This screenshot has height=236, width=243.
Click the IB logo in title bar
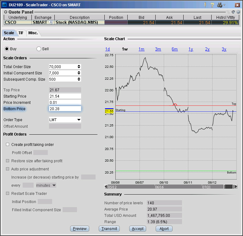tap(4, 5)
